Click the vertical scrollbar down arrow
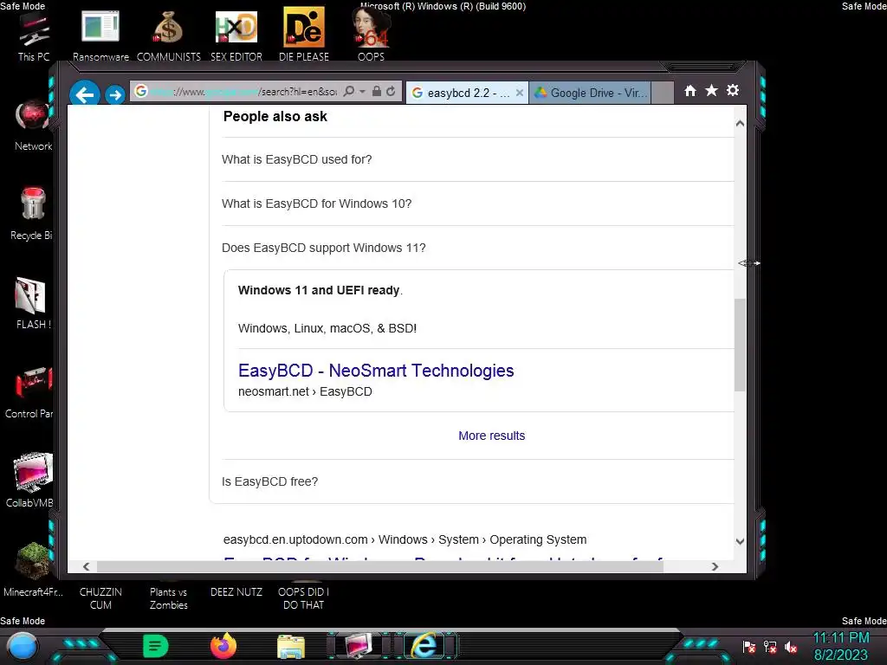This screenshot has height=665, width=887. click(x=740, y=541)
